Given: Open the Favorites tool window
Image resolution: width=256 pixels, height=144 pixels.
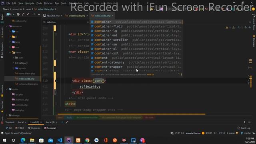Looking at the screenshot, I should 2,106.
